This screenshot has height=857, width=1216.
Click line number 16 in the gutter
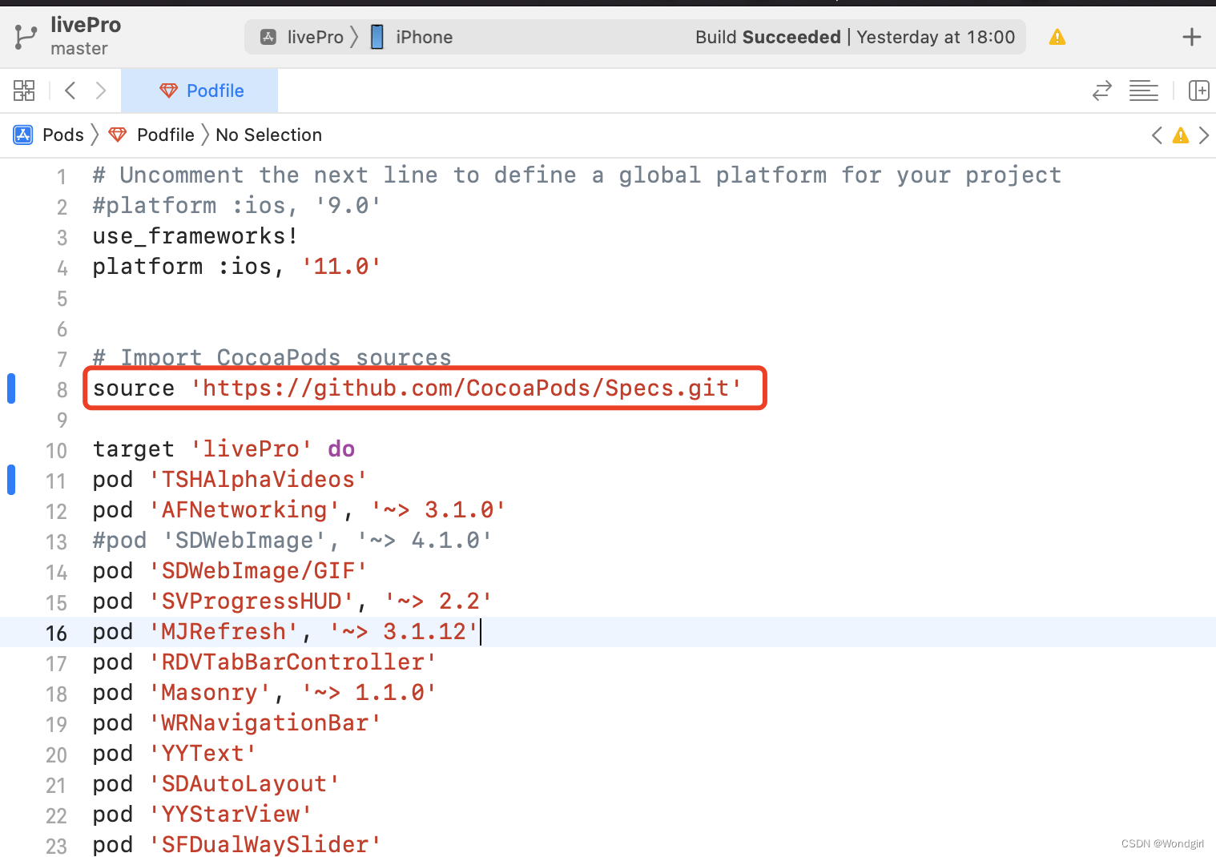click(x=56, y=633)
